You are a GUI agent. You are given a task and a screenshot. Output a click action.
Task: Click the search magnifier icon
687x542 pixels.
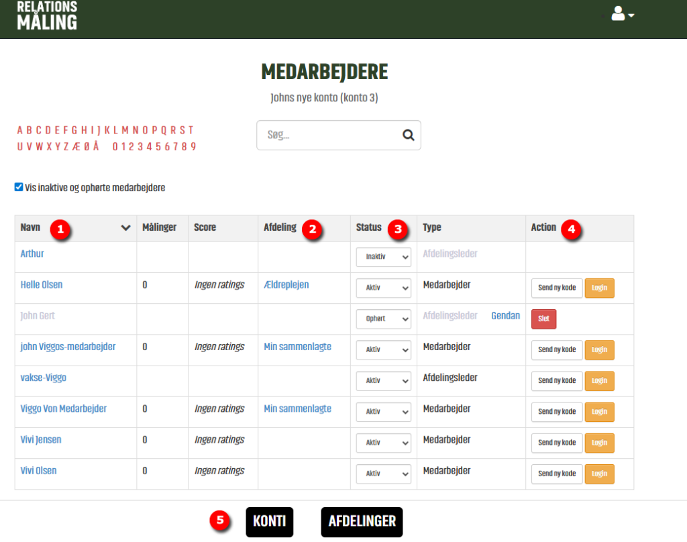[408, 135]
